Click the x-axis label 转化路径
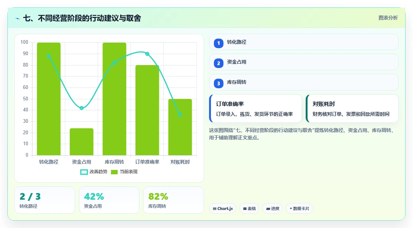This screenshot has height=228, width=413. [x=49, y=162]
